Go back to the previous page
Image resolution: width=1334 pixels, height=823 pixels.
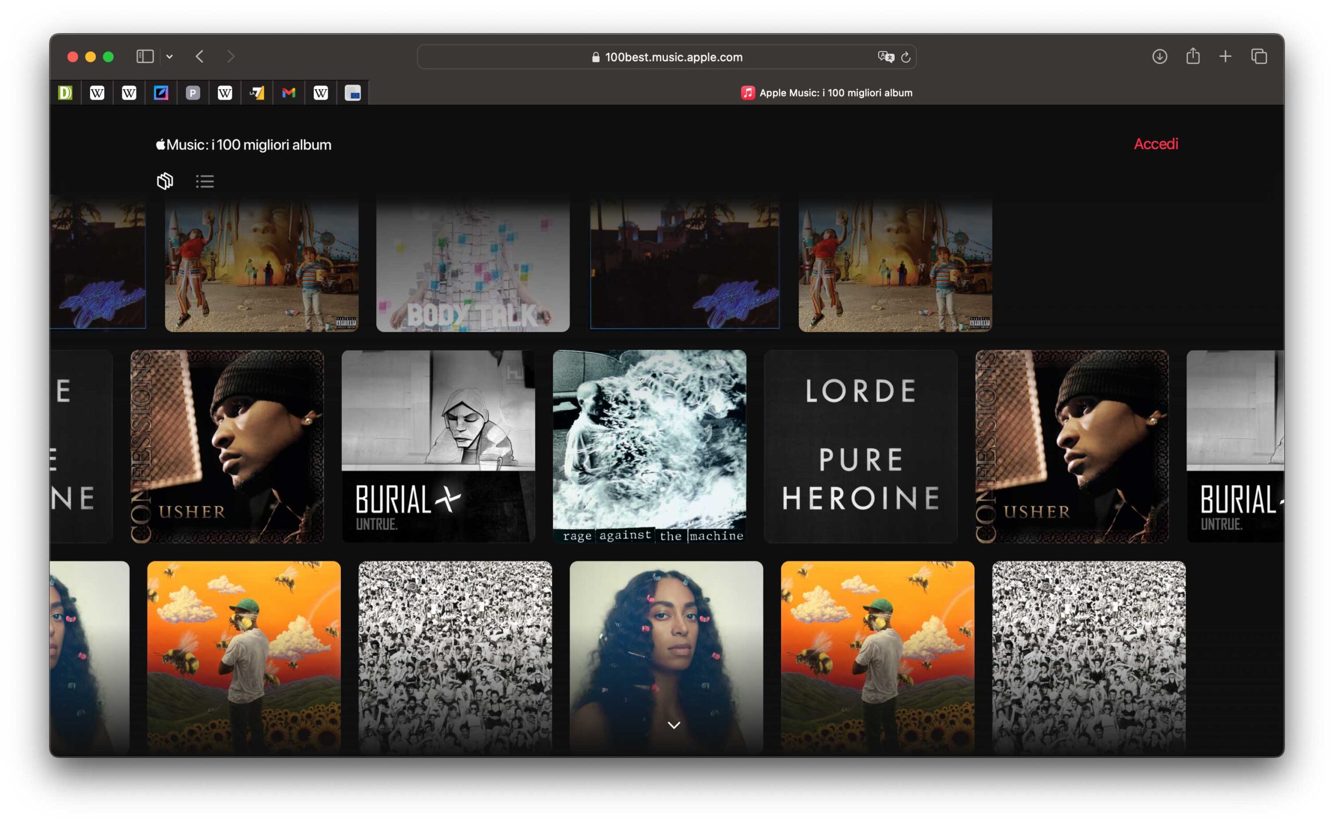tap(200, 57)
